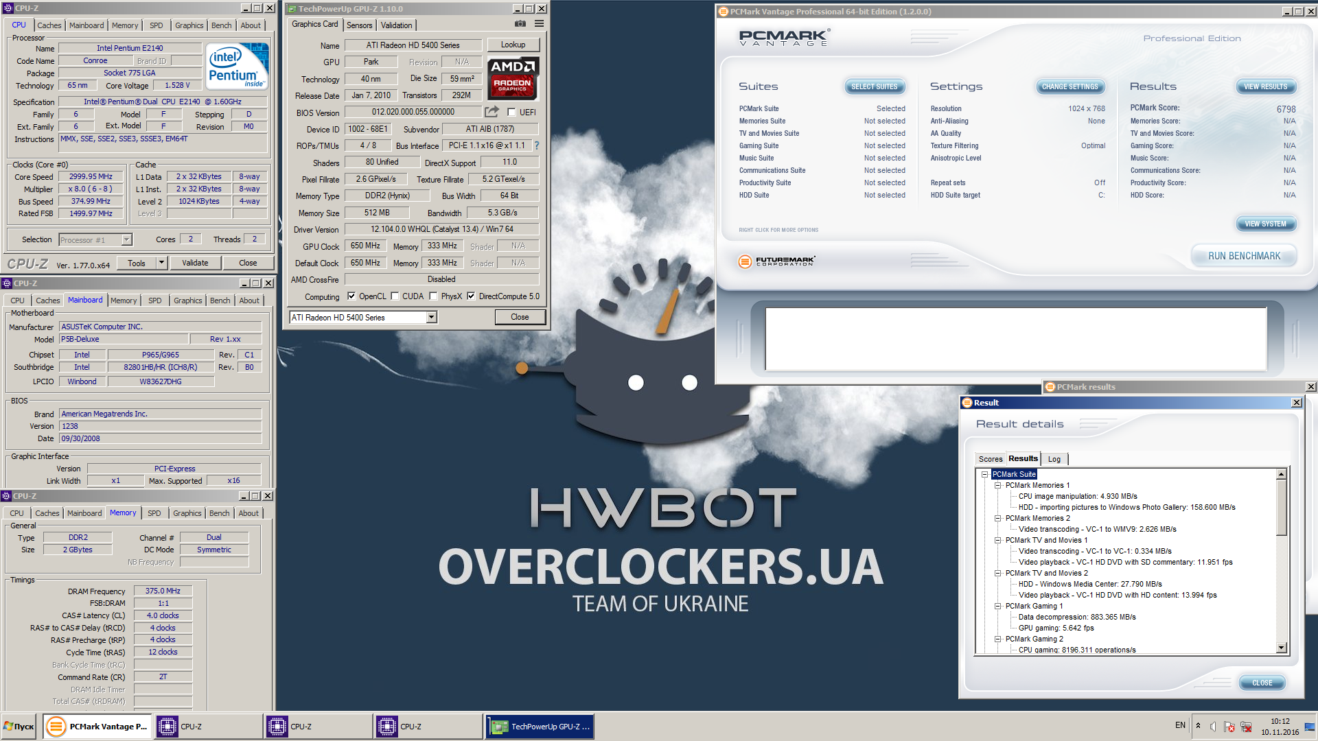Toggle the UEFI checkbox
Image resolution: width=1318 pixels, height=741 pixels.
point(511,113)
